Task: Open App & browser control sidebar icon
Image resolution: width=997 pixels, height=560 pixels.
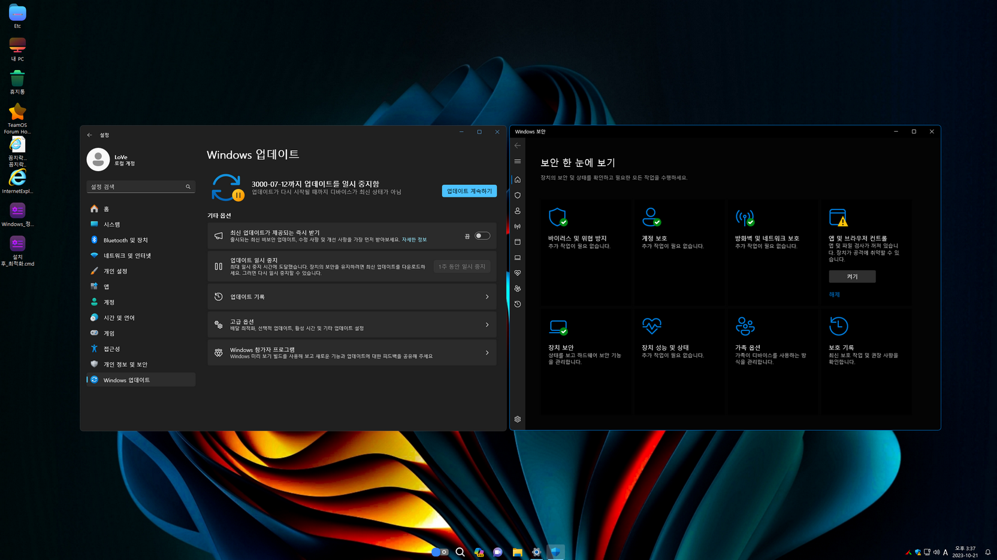Action: 518,242
